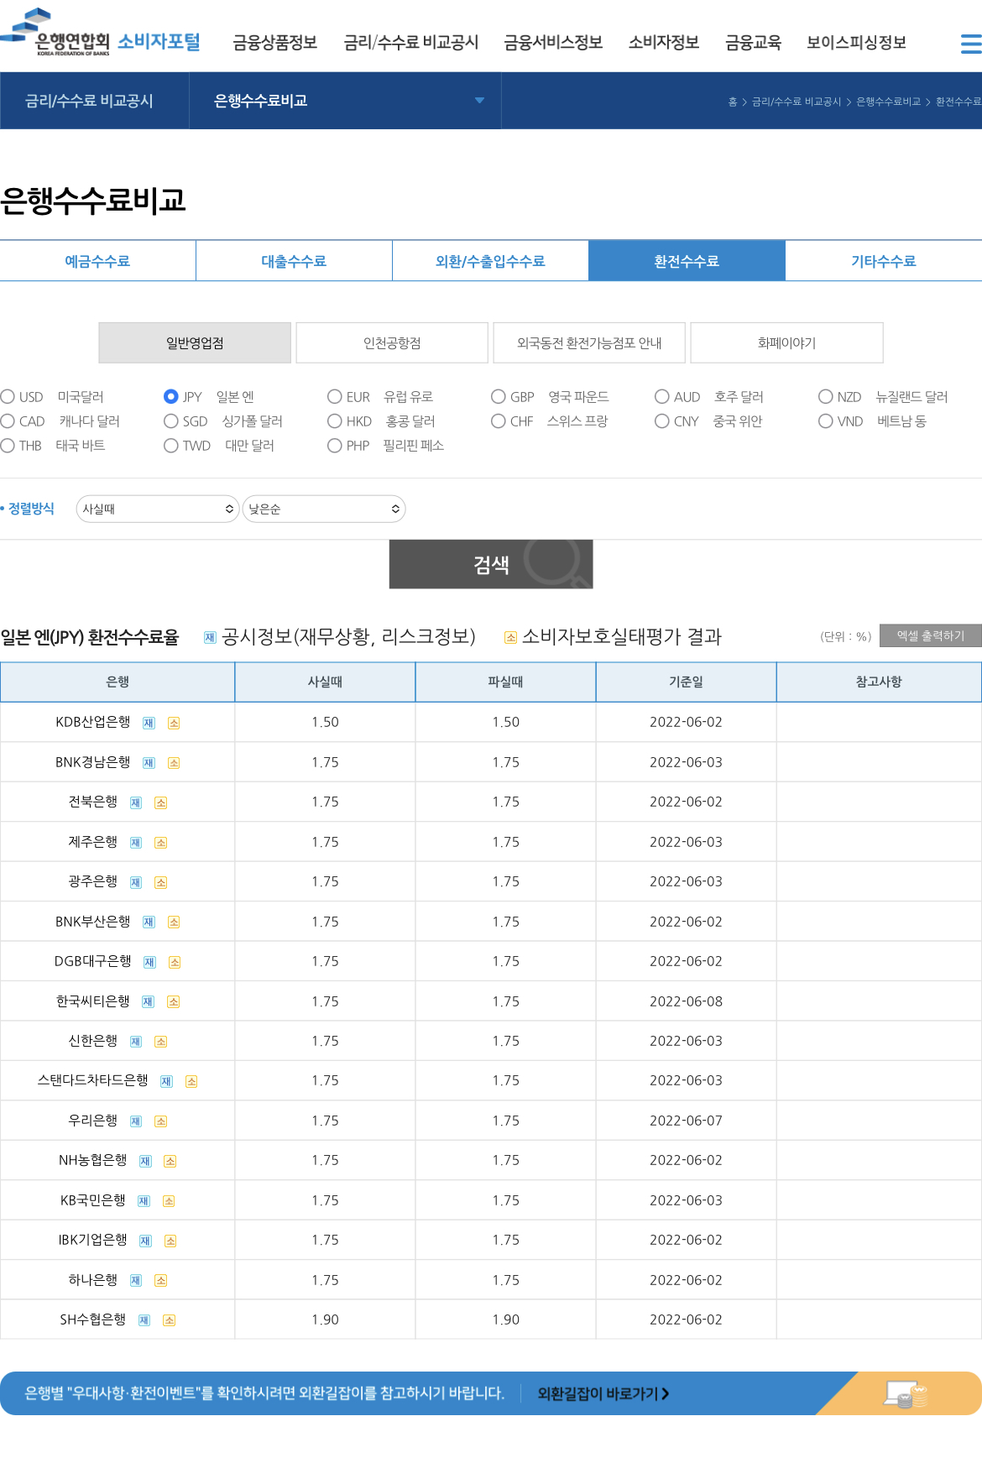Select USD 미국달러 radio button

[8, 397]
